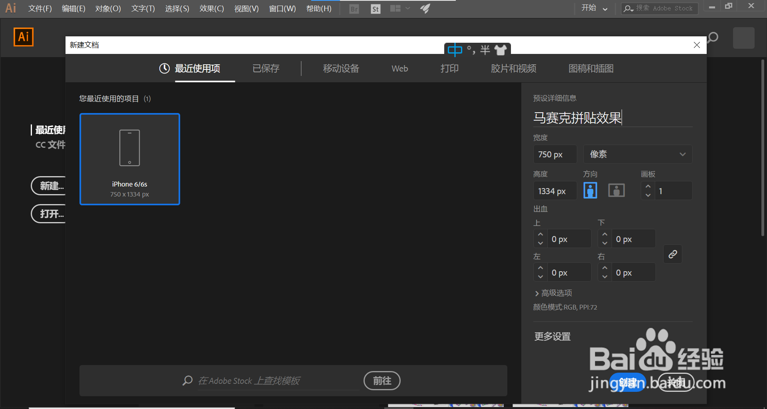Click the magnifier icon in the template search bar
Screen dimensions: 767x409
point(188,381)
